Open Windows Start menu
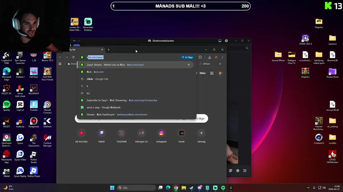This screenshot has height=192, width=343. pos(112,188)
